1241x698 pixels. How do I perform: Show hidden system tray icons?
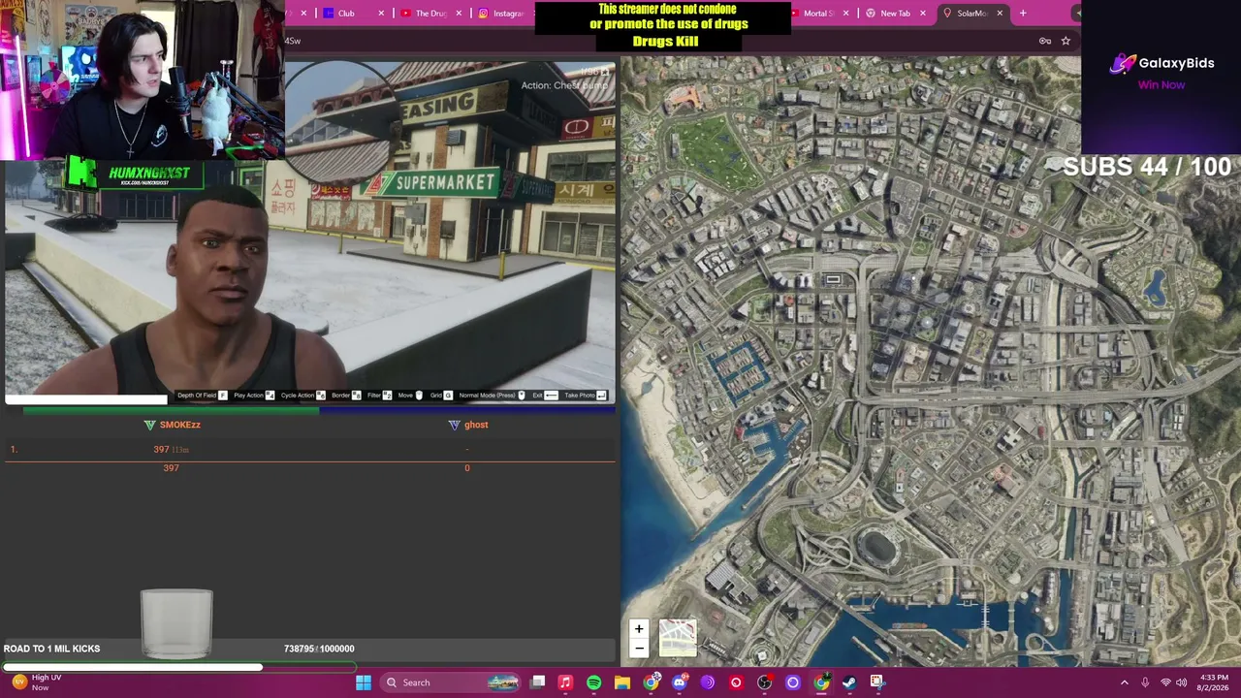[1125, 682]
